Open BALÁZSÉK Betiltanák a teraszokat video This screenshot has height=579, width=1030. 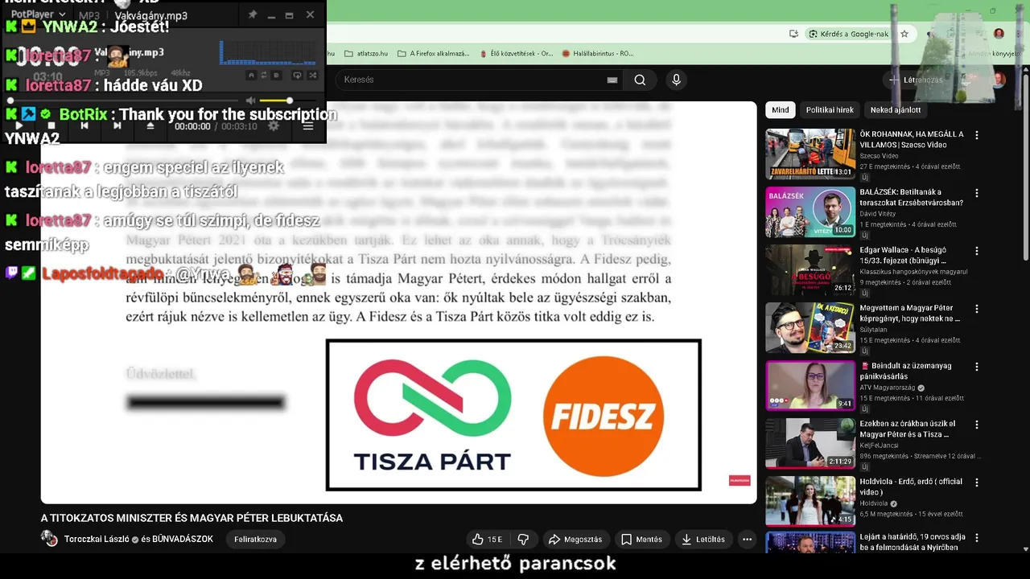coord(810,211)
